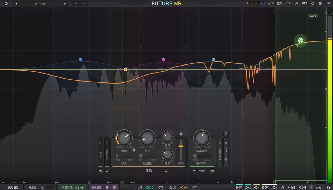Load the previous preset with left arrow
333x190 pixels.
click(x=16, y=4)
